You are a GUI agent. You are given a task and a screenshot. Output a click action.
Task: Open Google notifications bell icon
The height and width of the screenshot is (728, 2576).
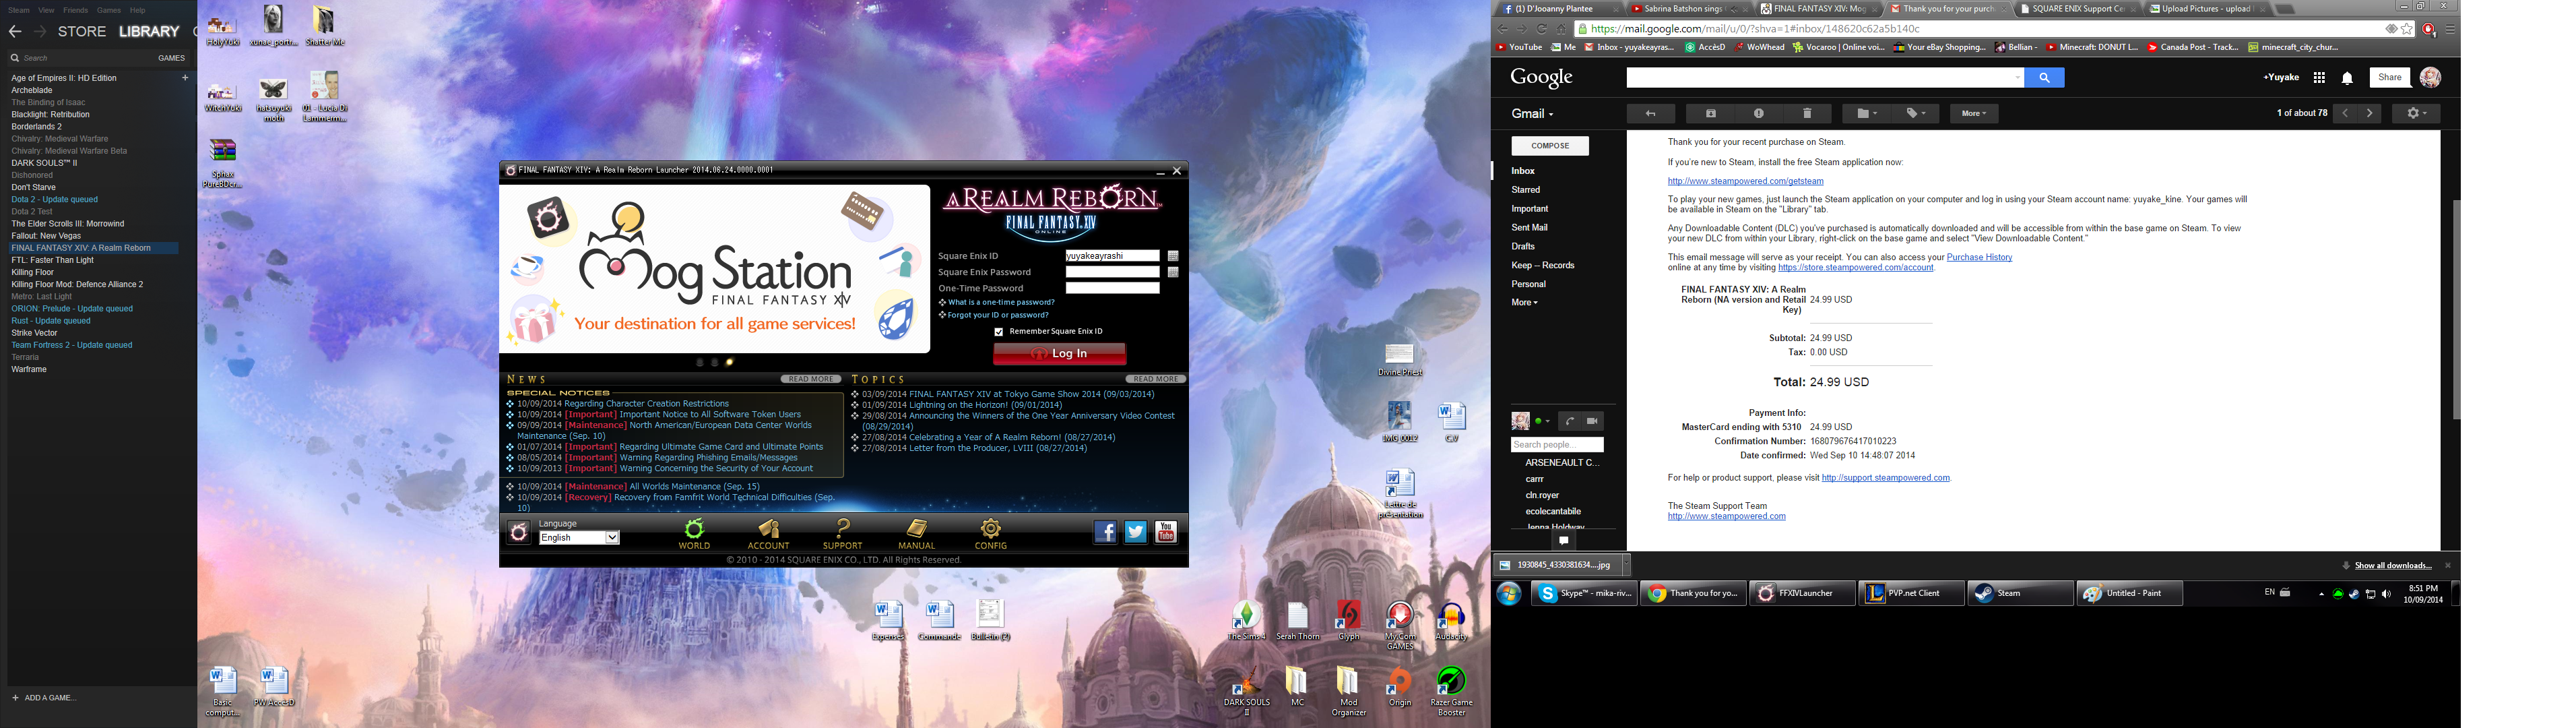coord(2347,78)
